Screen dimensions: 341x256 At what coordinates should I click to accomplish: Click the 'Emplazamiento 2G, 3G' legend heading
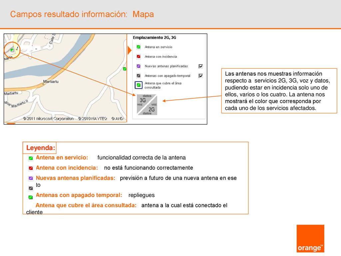click(155, 37)
